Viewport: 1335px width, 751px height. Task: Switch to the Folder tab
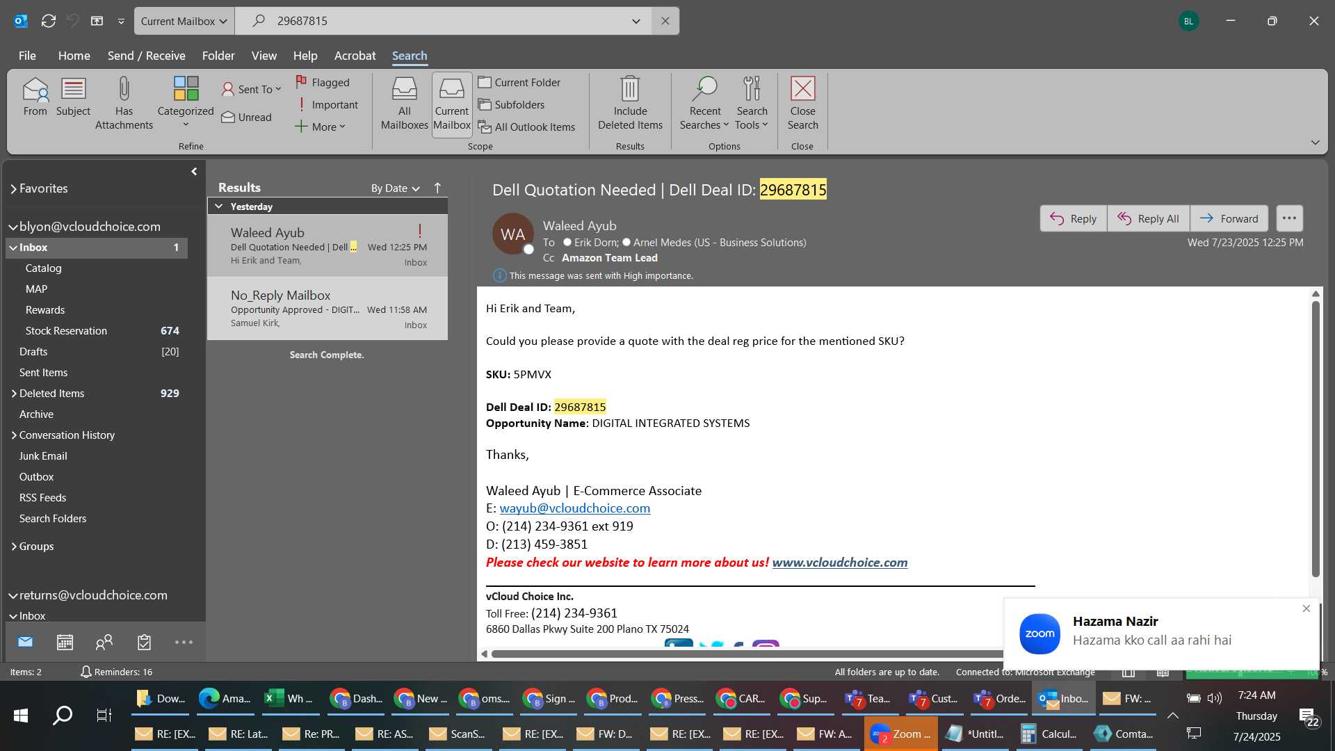(218, 56)
